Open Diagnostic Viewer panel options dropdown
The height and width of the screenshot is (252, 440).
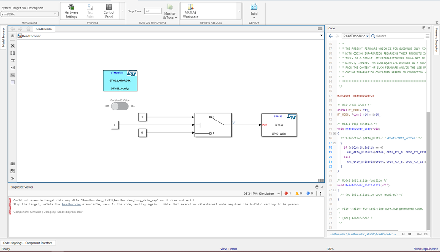click(317, 187)
